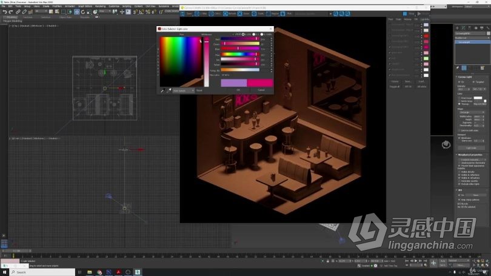Click the Toggle all button in LightMix
The image size is (491, 276).
click(394, 87)
